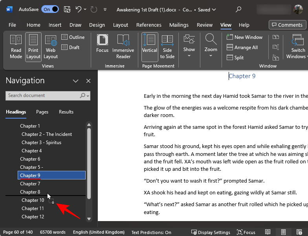308x236 pixels.
Task: Click the Search document field
Action: tap(43, 95)
